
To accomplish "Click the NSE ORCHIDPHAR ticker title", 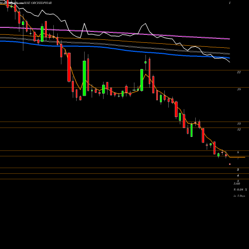I will (38, 3).
